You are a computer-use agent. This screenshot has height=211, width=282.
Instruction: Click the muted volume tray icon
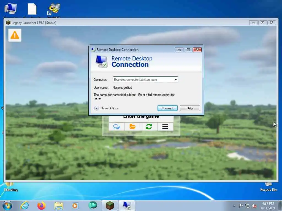point(254,206)
